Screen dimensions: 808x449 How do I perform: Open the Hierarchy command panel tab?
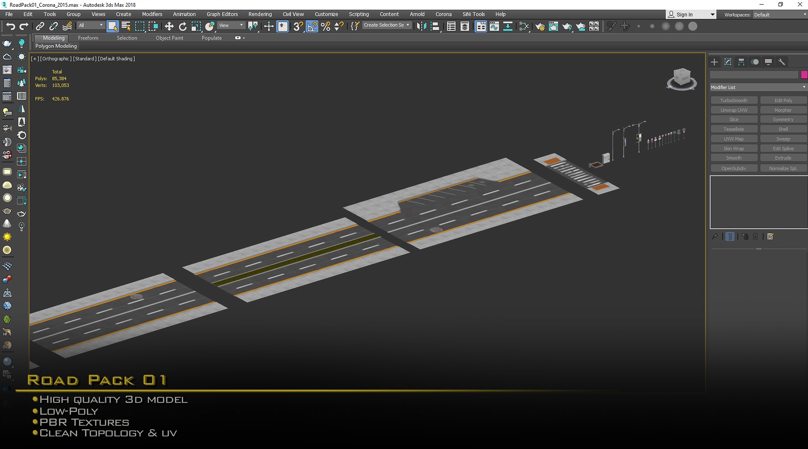point(742,62)
